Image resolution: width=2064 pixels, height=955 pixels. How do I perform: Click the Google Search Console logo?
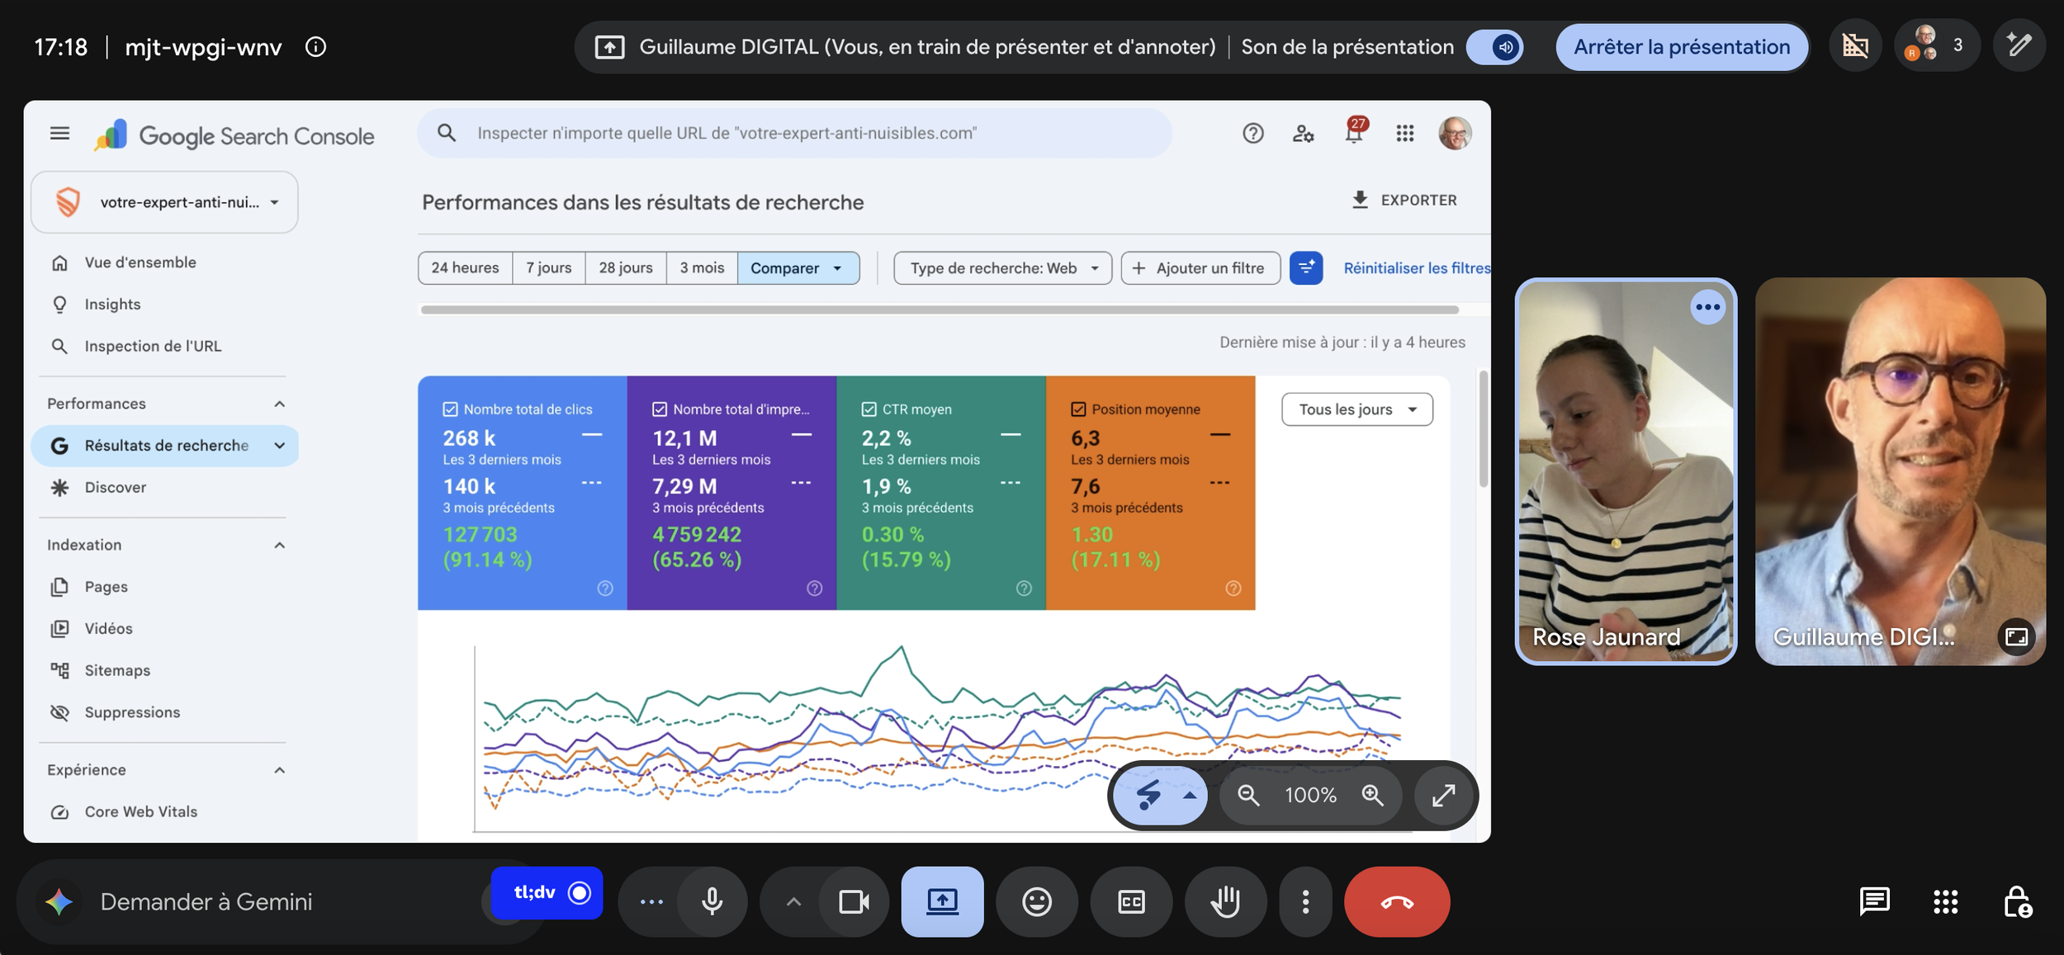click(234, 135)
